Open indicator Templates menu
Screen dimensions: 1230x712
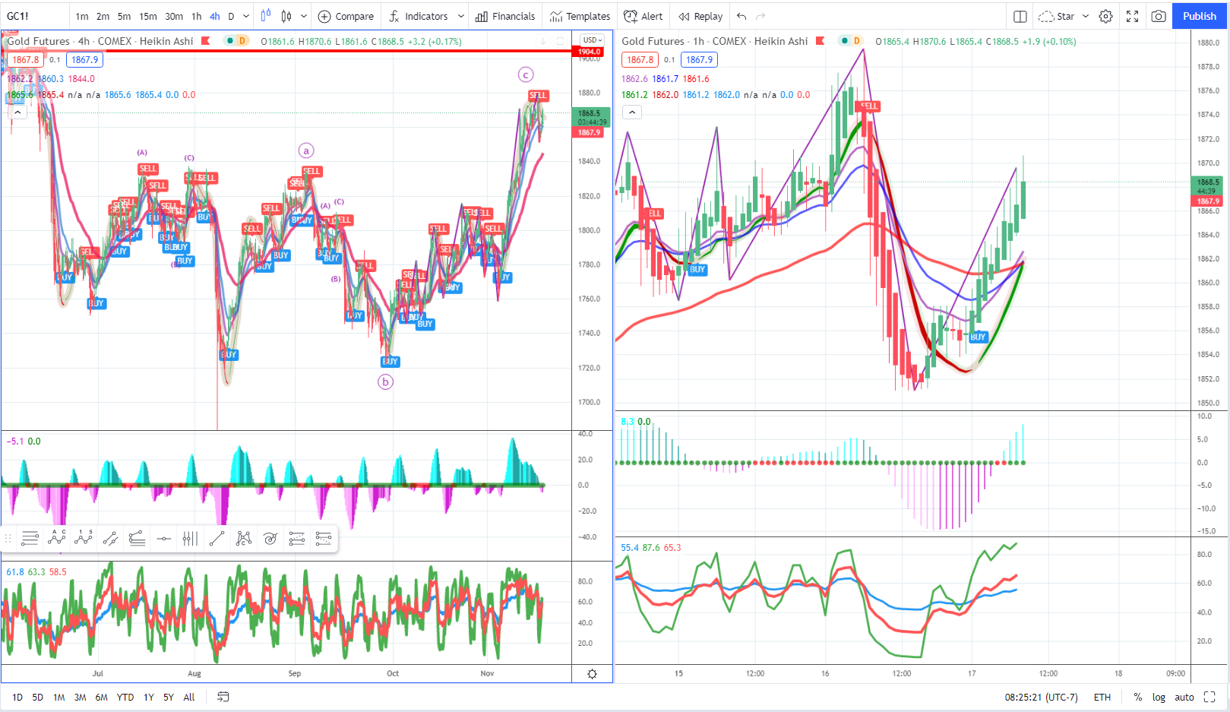tap(580, 16)
